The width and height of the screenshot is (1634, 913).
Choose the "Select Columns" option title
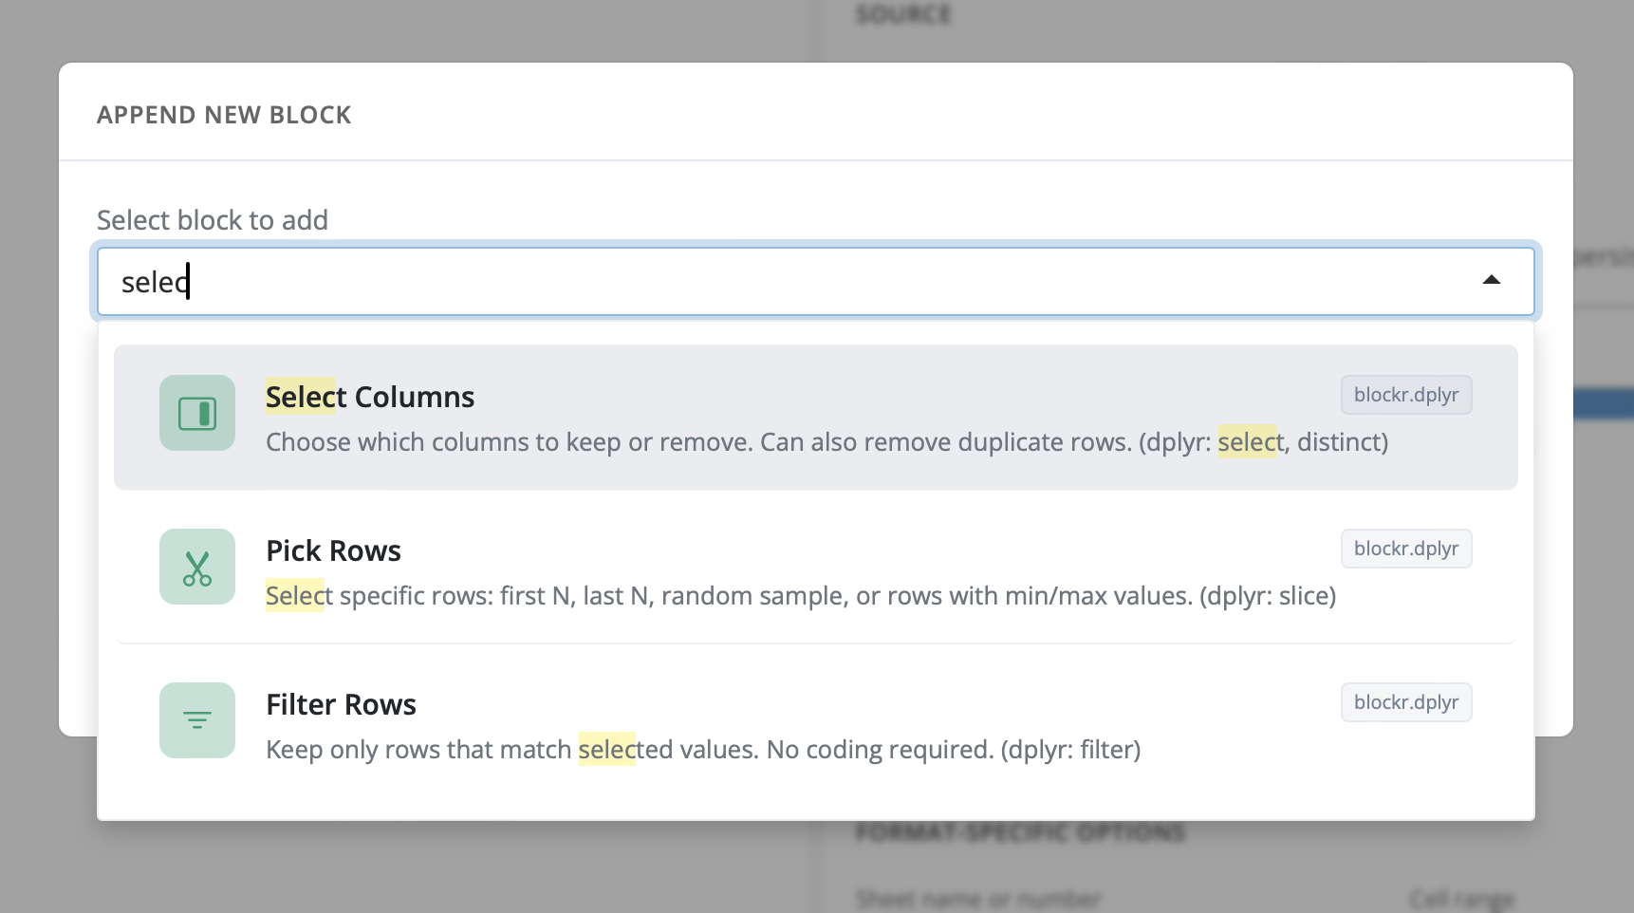(x=370, y=397)
